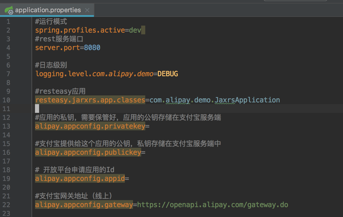Click the com.alipay.demo.JaxrsApplication value
The height and width of the screenshot is (217, 343).
[215, 100]
